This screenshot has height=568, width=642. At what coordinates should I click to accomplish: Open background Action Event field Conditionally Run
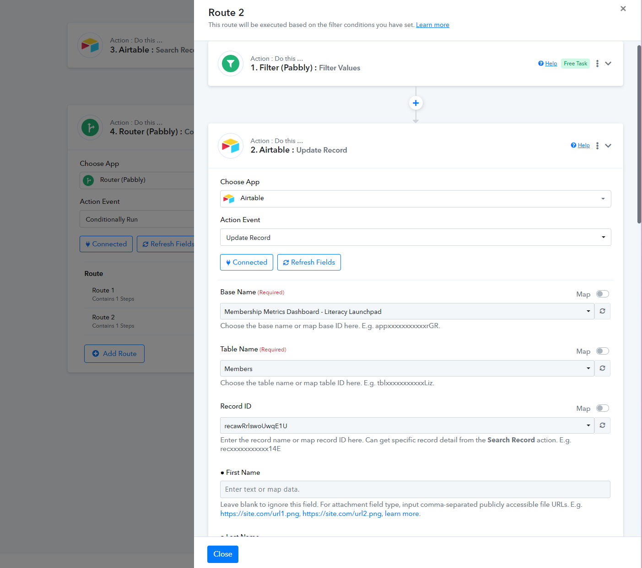click(x=137, y=219)
